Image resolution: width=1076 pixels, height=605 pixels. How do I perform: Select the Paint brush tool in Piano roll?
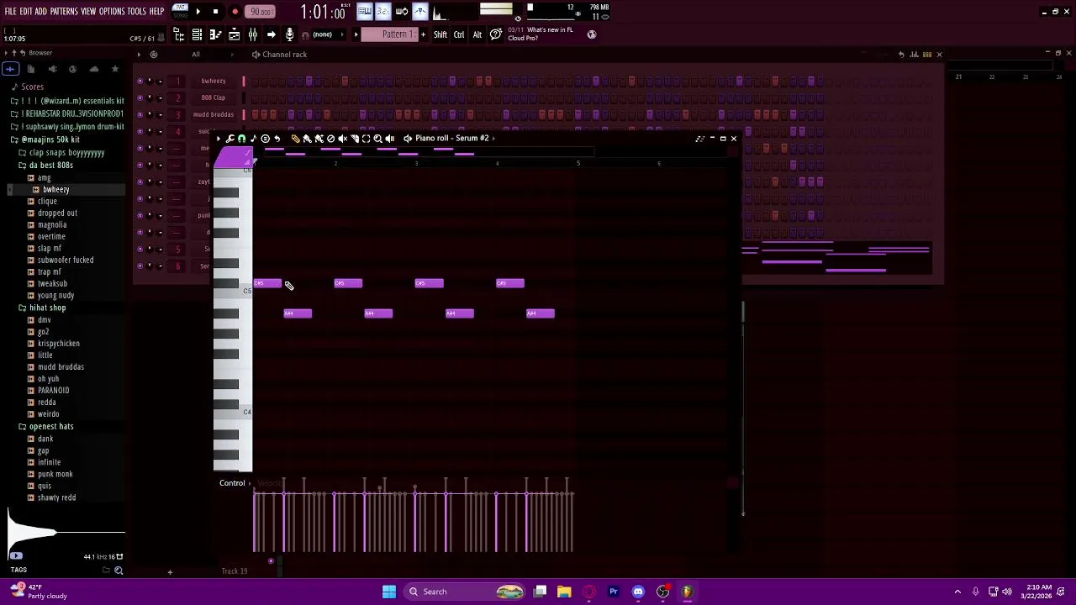pos(307,139)
